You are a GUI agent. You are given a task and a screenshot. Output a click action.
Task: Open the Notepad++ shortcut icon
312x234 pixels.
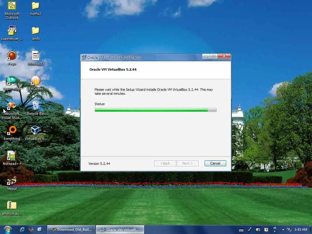pos(12,158)
